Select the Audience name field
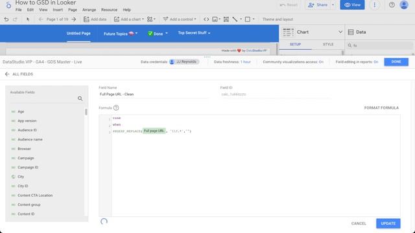This screenshot has height=233, width=415. click(x=30, y=140)
